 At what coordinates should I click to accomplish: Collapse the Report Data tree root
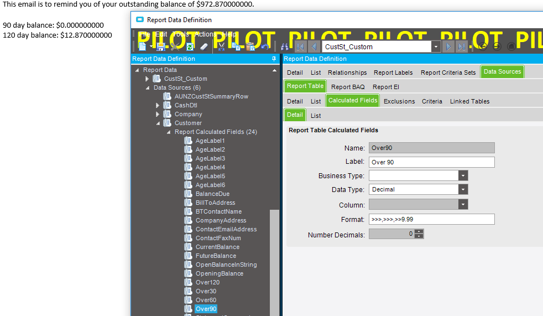click(x=137, y=70)
